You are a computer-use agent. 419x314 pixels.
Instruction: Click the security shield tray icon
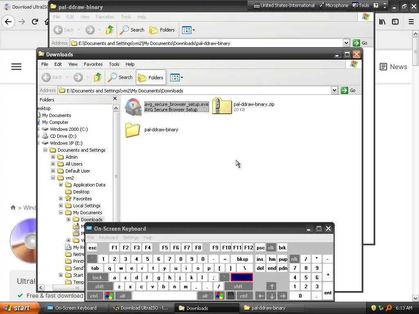(374, 308)
